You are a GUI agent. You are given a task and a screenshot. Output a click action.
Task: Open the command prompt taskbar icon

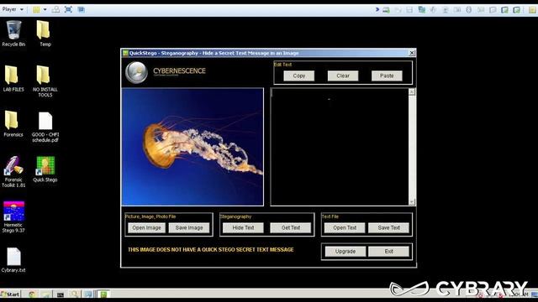coord(60,294)
